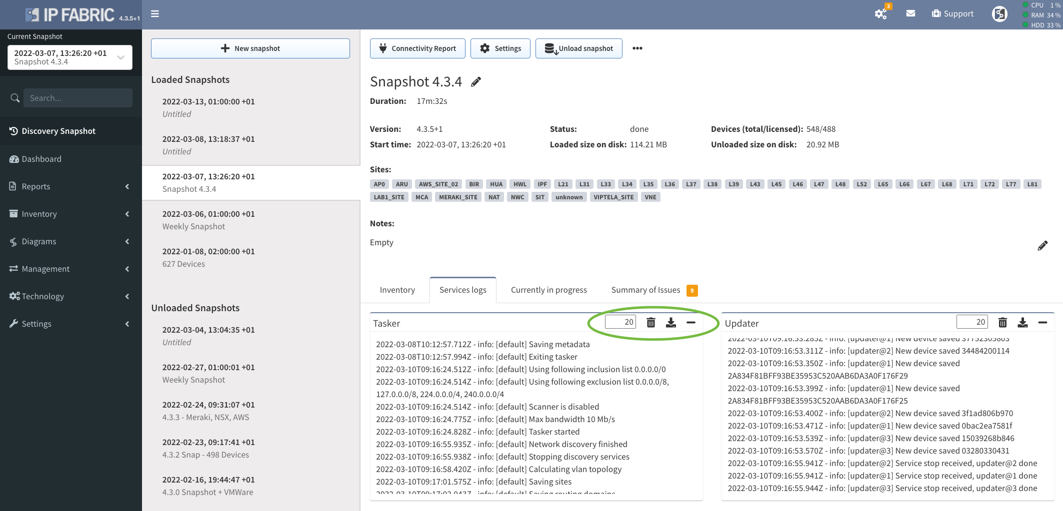Expand the Settings sidebar menu
The width and height of the screenshot is (1063, 511).
(70, 324)
